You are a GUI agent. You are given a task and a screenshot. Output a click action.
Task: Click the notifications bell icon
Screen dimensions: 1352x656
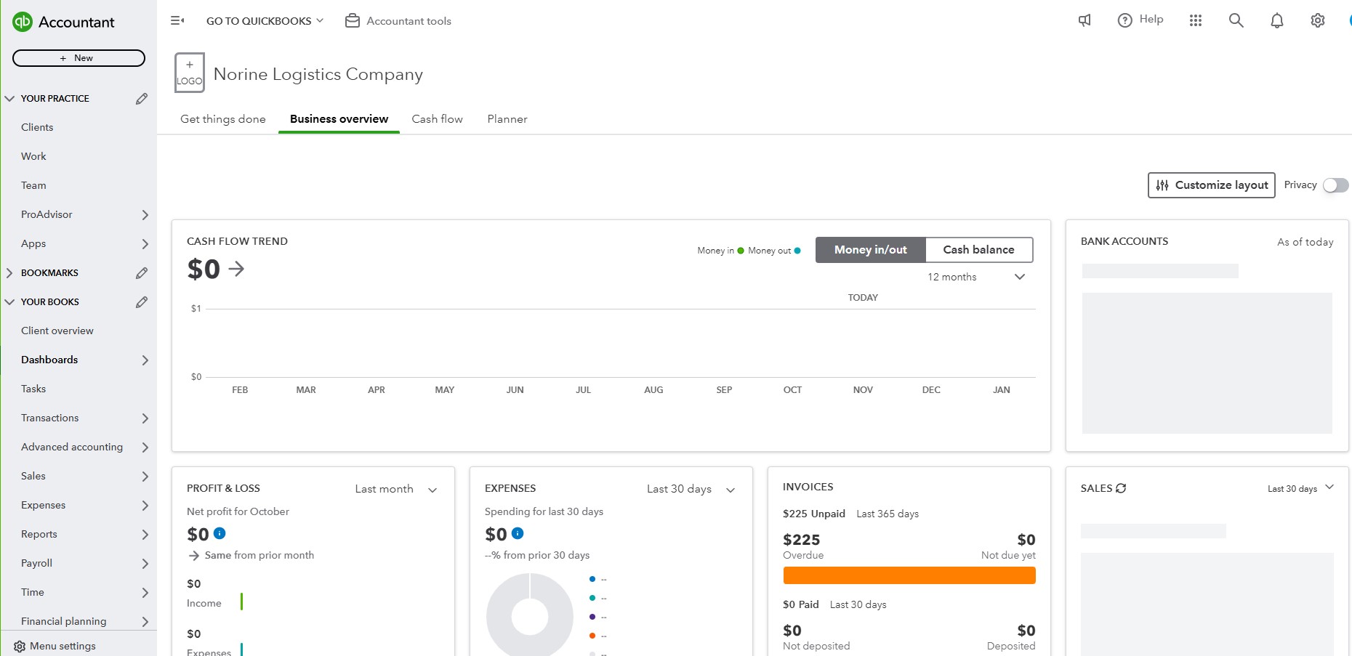[1276, 21]
